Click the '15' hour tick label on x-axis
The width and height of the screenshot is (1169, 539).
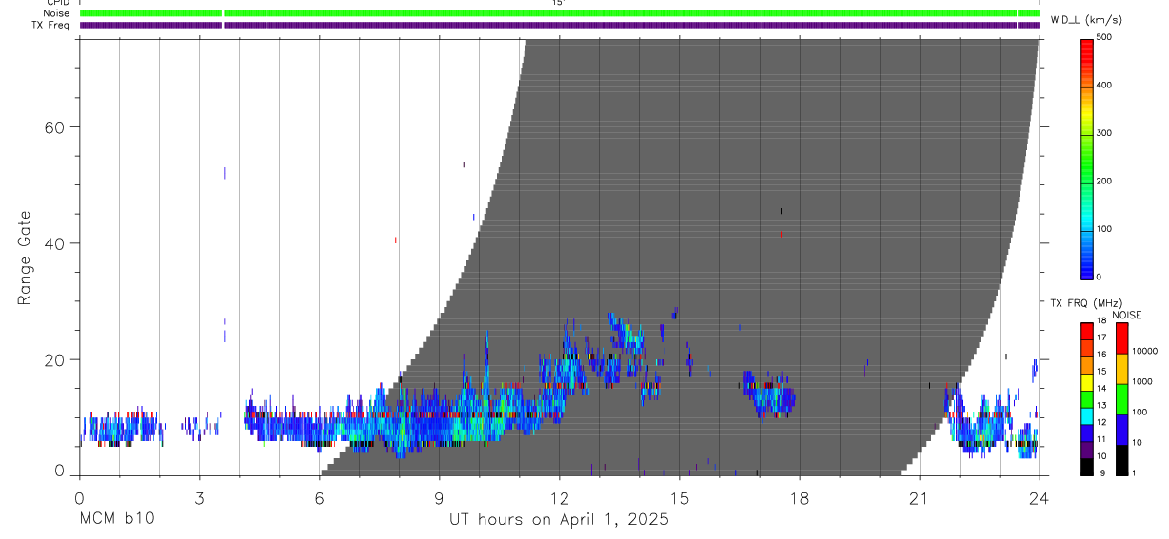pos(679,497)
